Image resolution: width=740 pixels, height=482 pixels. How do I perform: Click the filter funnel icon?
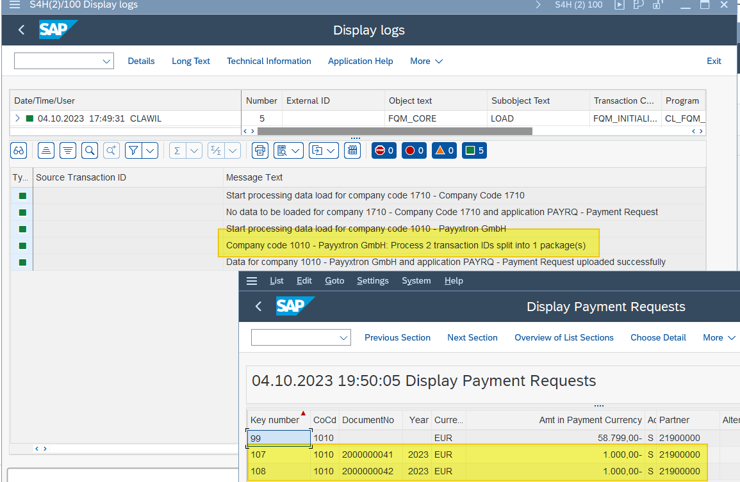[x=133, y=150]
